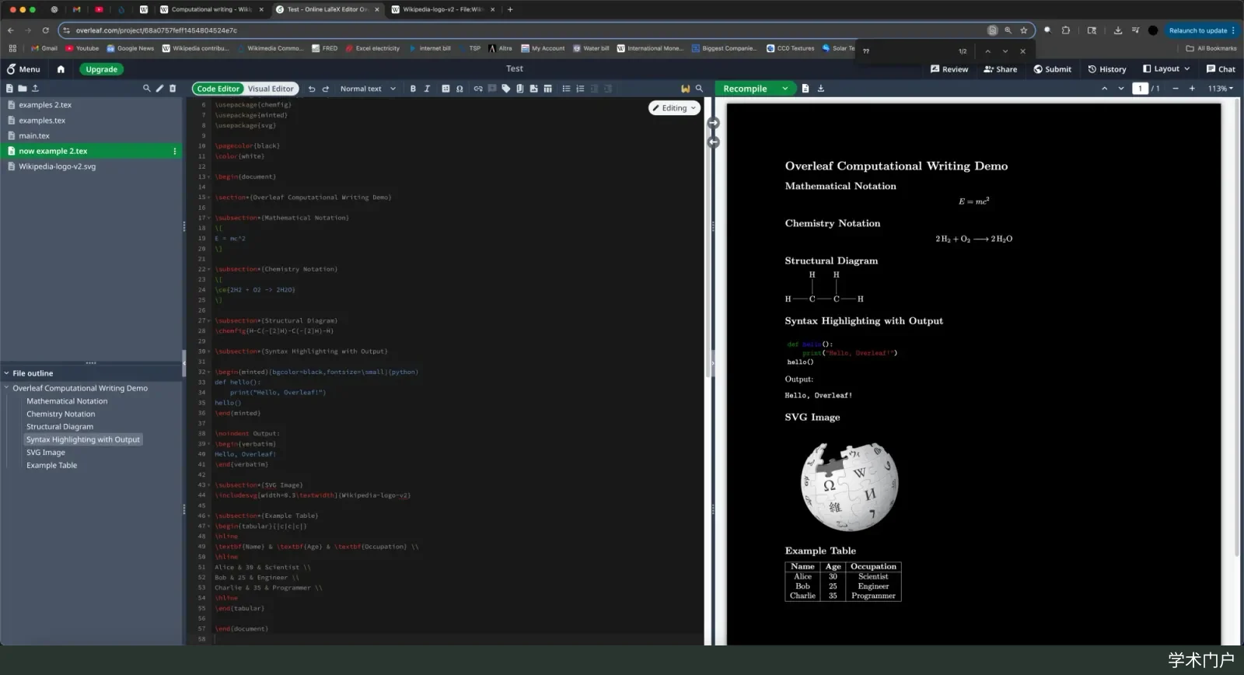Click Relaunch to update in Chrome
The height and width of the screenshot is (675, 1244).
click(x=1202, y=30)
